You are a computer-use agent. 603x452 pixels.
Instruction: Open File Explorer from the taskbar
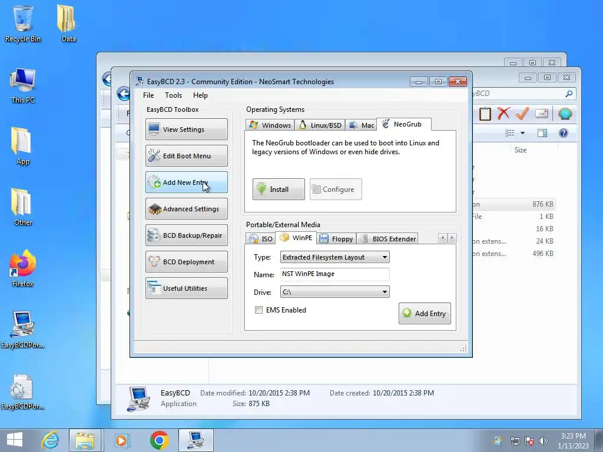(x=85, y=440)
